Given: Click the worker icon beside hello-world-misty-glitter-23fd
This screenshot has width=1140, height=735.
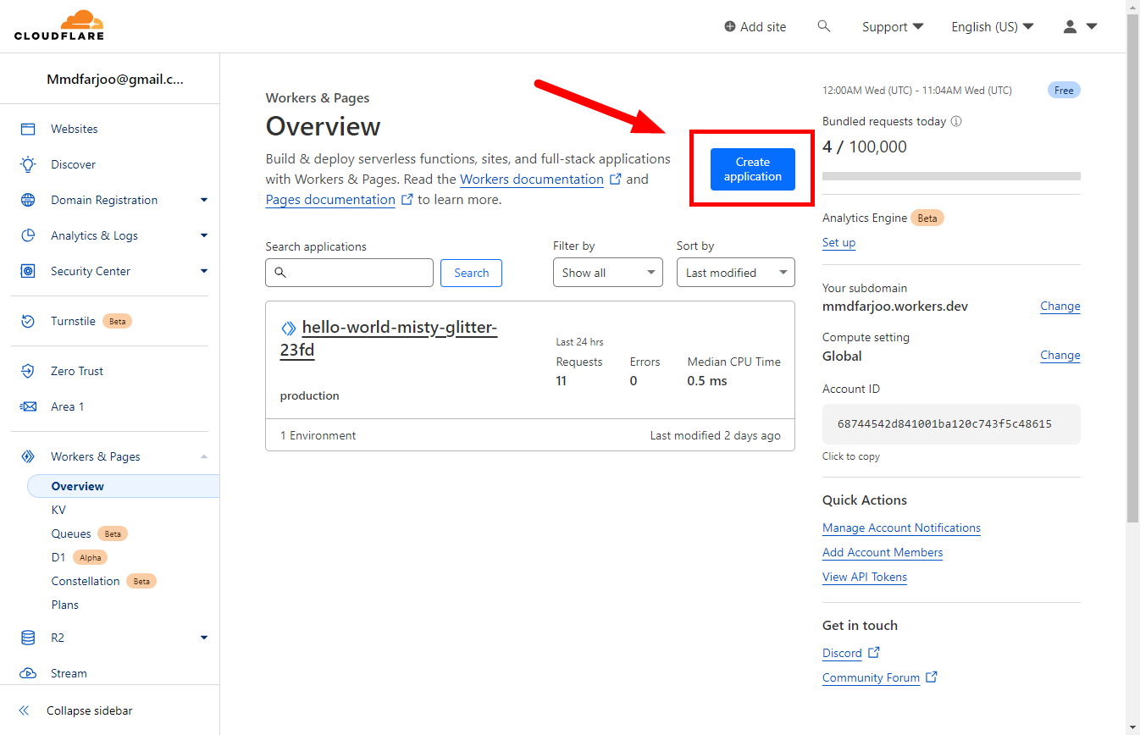Looking at the screenshot, I should 288,328.
